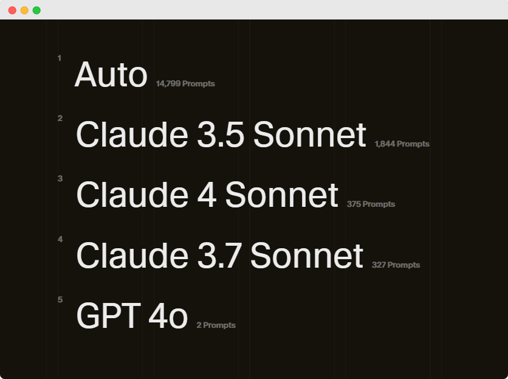Open the Claude 3.5 Sonnet entry
Viewport: 508px width, 379px height.
pos(221,135)
